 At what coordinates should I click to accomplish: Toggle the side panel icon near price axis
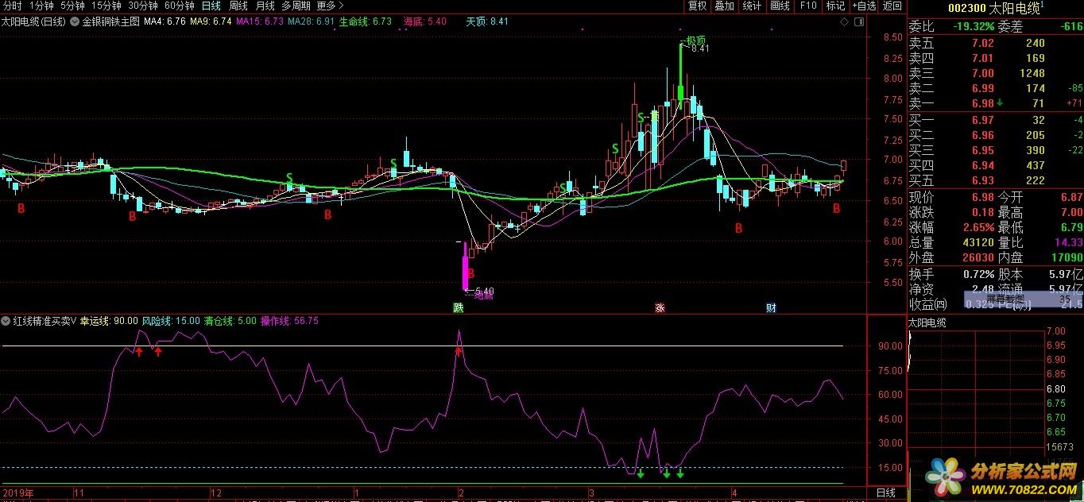click(x=858, y=21)
